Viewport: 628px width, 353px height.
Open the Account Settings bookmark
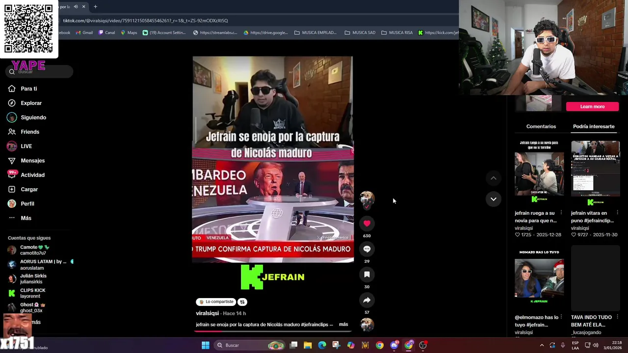[x=164, y=33]
